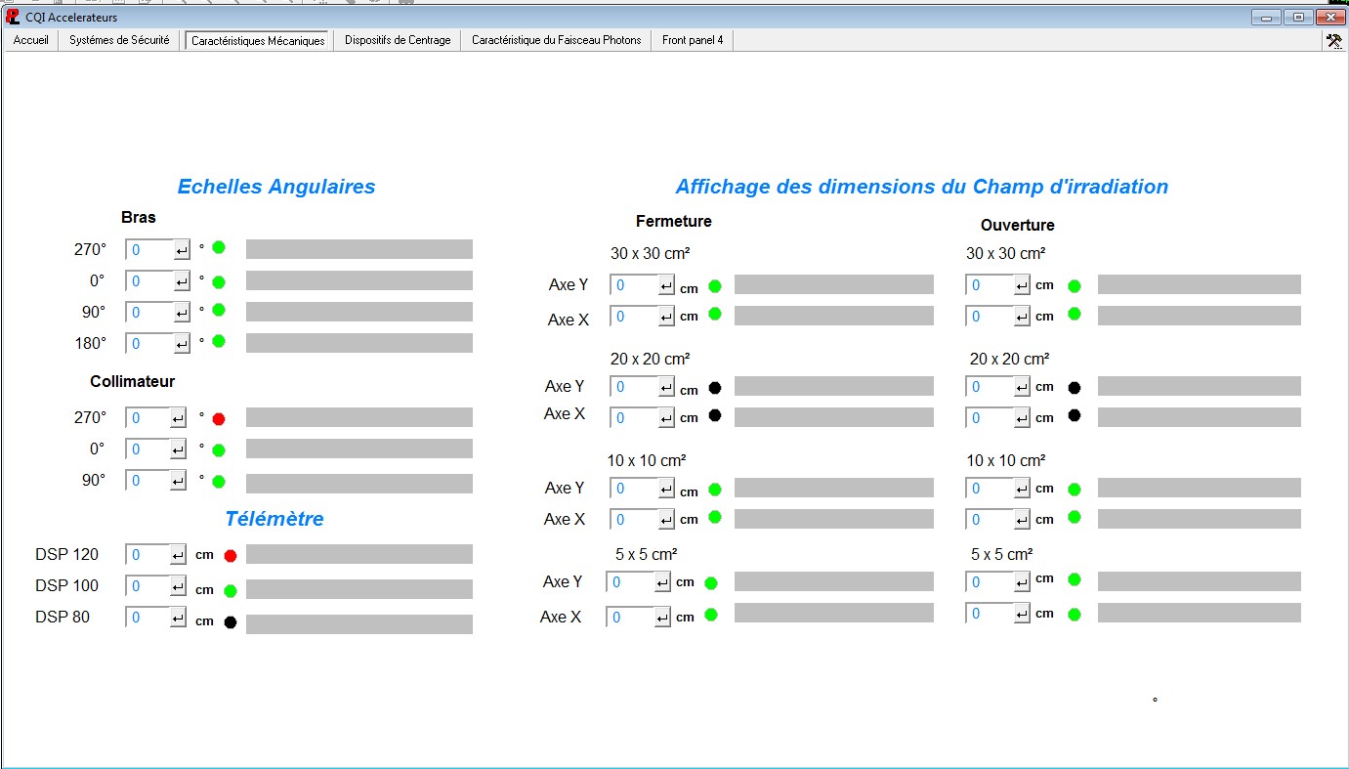Click the Fermeture 30 x 30 Axe Y gray result bar
This screenshot has height=769, width=1349.
(834, 284)
